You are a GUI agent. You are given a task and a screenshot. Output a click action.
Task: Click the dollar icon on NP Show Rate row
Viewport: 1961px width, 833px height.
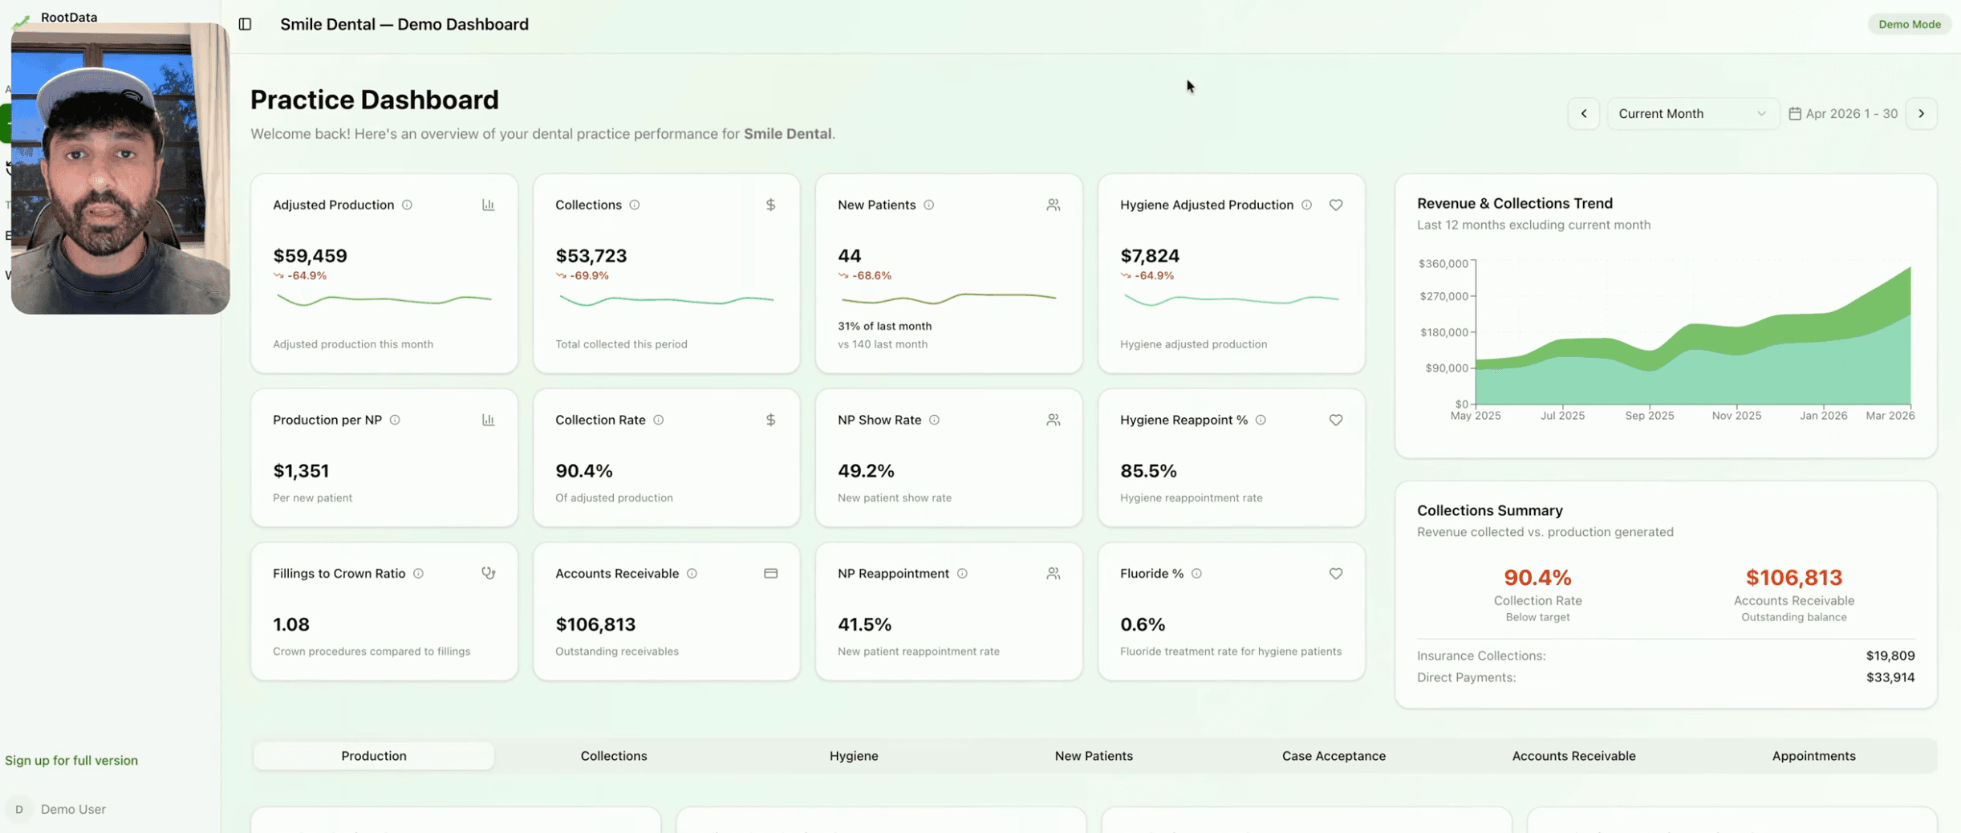[x=770, y=419]
